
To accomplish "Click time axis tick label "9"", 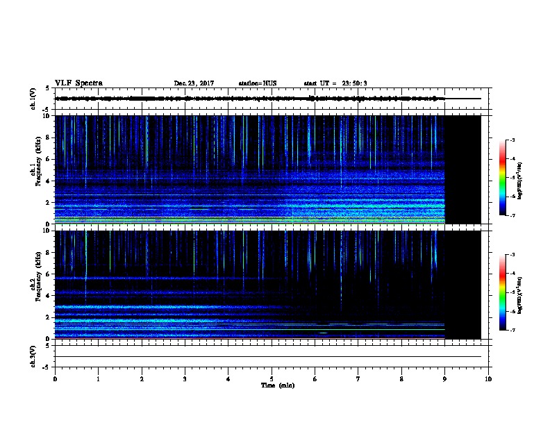I will [x=444, y=379].
